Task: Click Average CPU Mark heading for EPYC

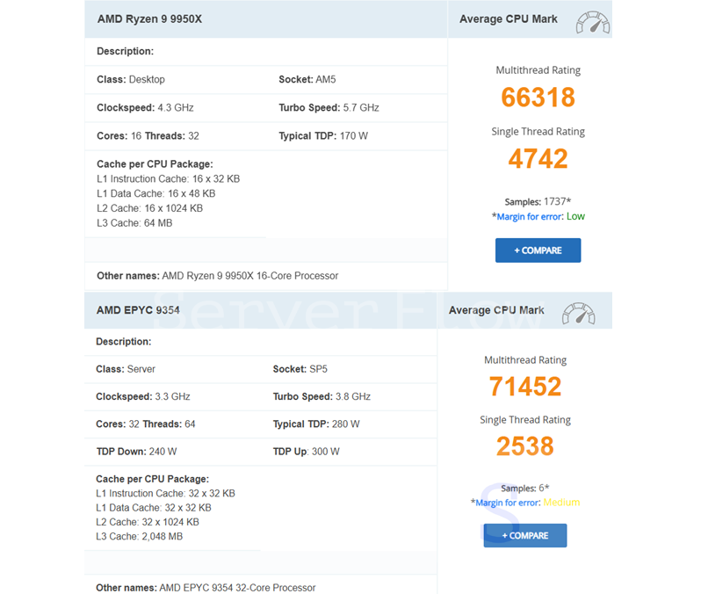Action: (x=496, y=310)
